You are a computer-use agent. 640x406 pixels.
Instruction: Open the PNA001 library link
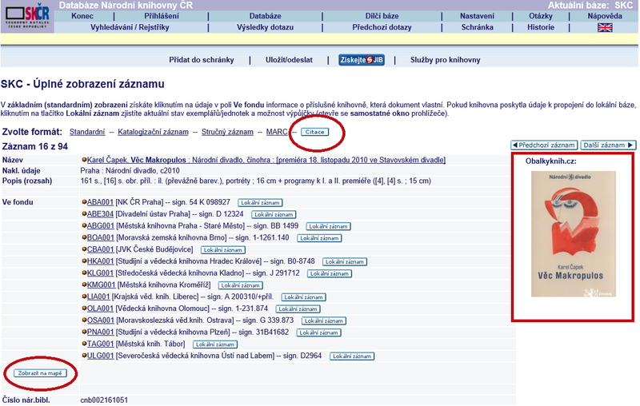tap(100, 332)
